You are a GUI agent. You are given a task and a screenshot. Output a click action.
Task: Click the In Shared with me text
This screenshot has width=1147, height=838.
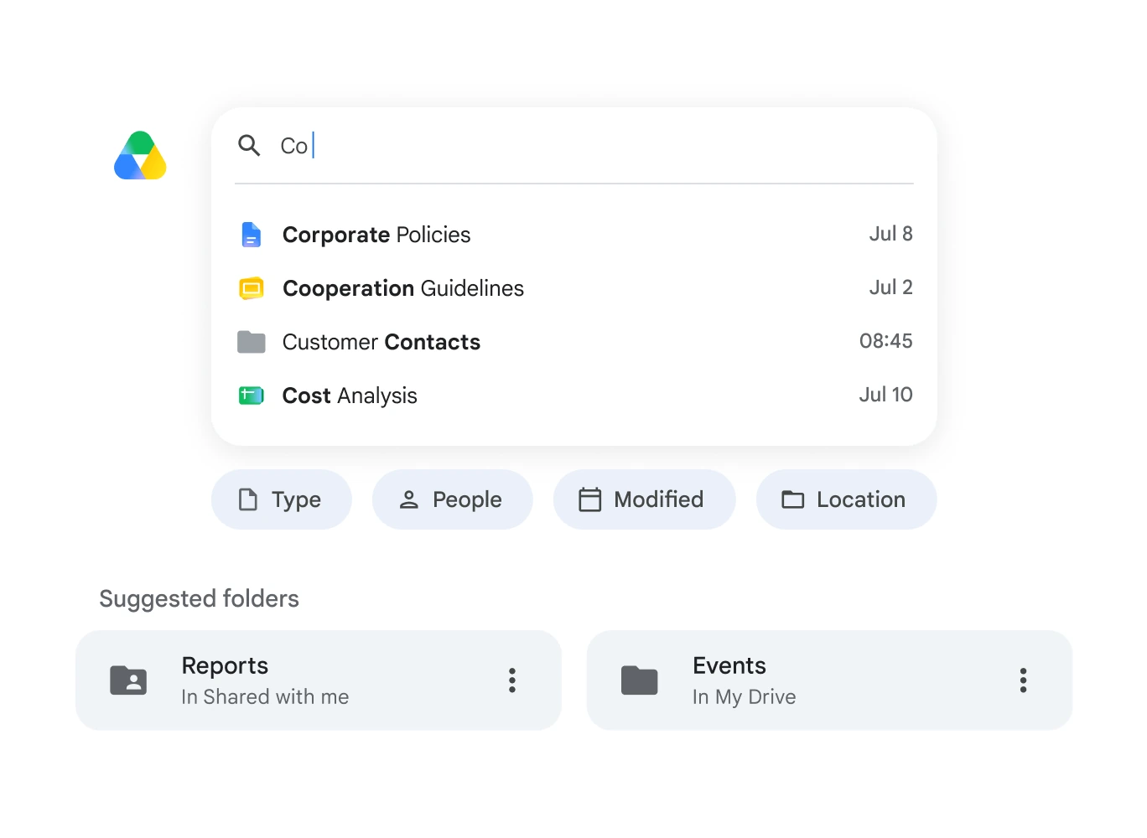[265, 697]
